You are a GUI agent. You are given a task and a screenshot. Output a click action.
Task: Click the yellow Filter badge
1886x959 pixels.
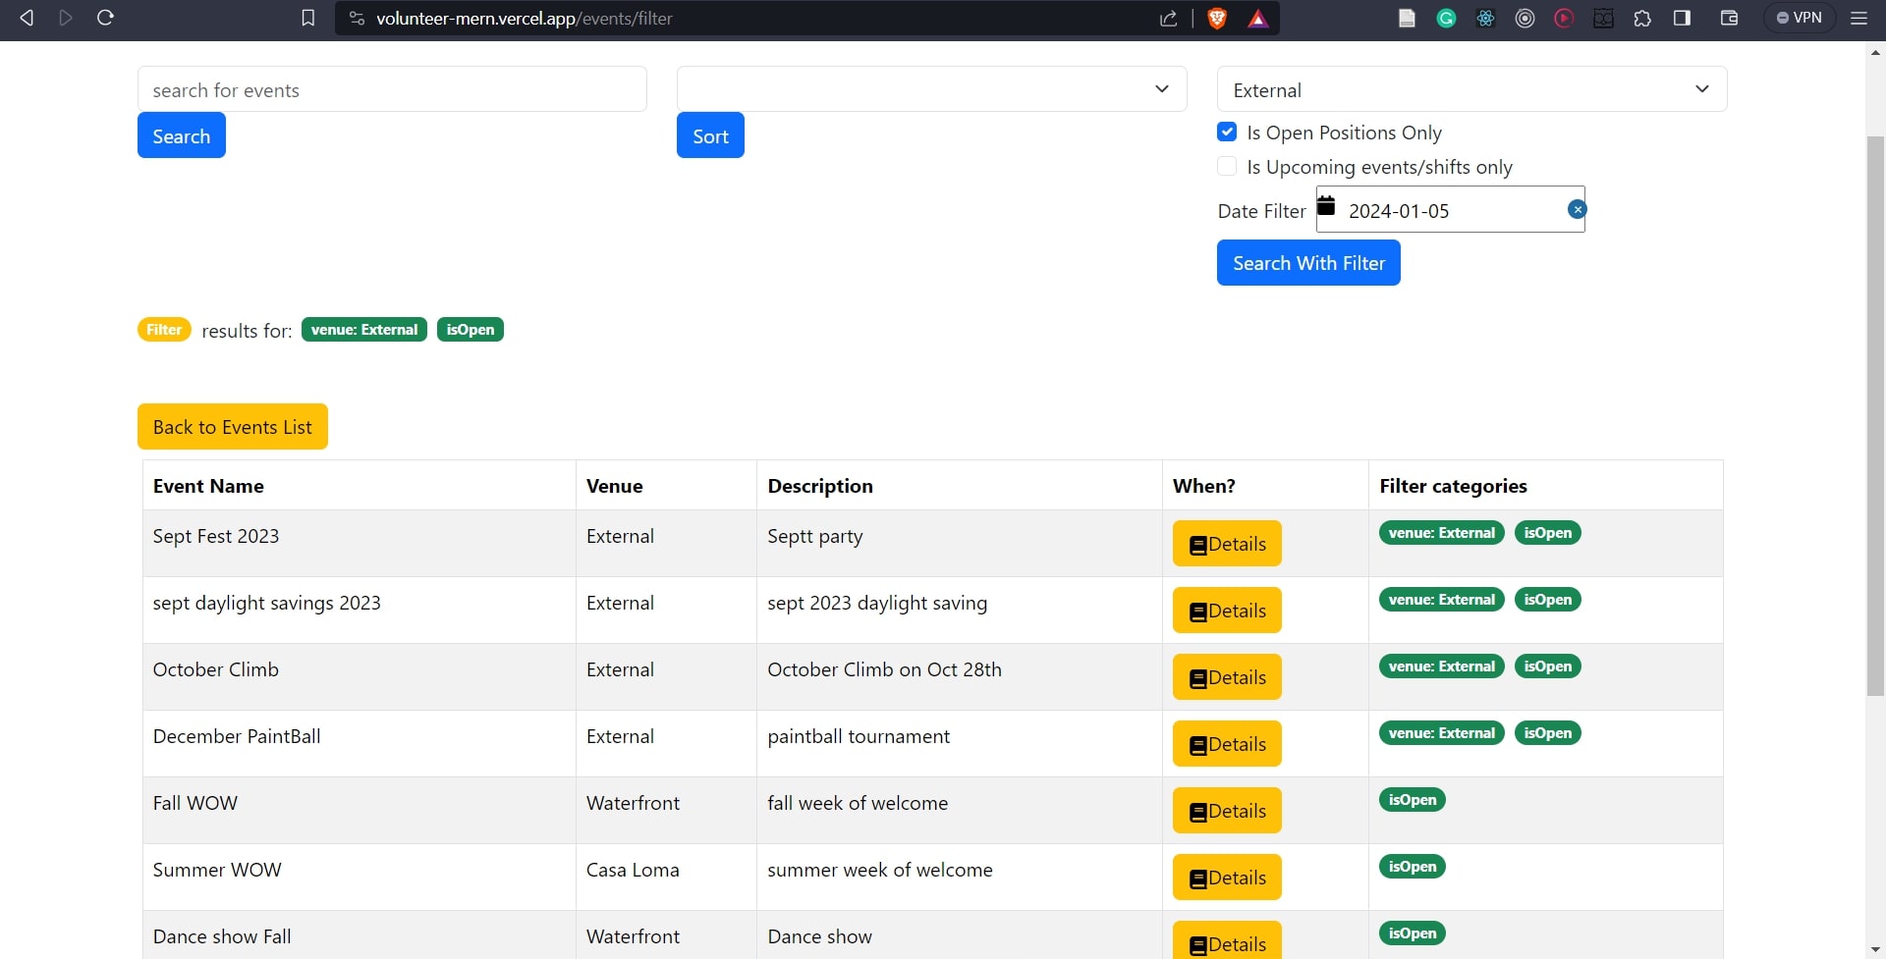164,330
